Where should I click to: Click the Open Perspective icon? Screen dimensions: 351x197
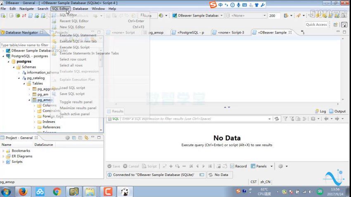point(335,25)
